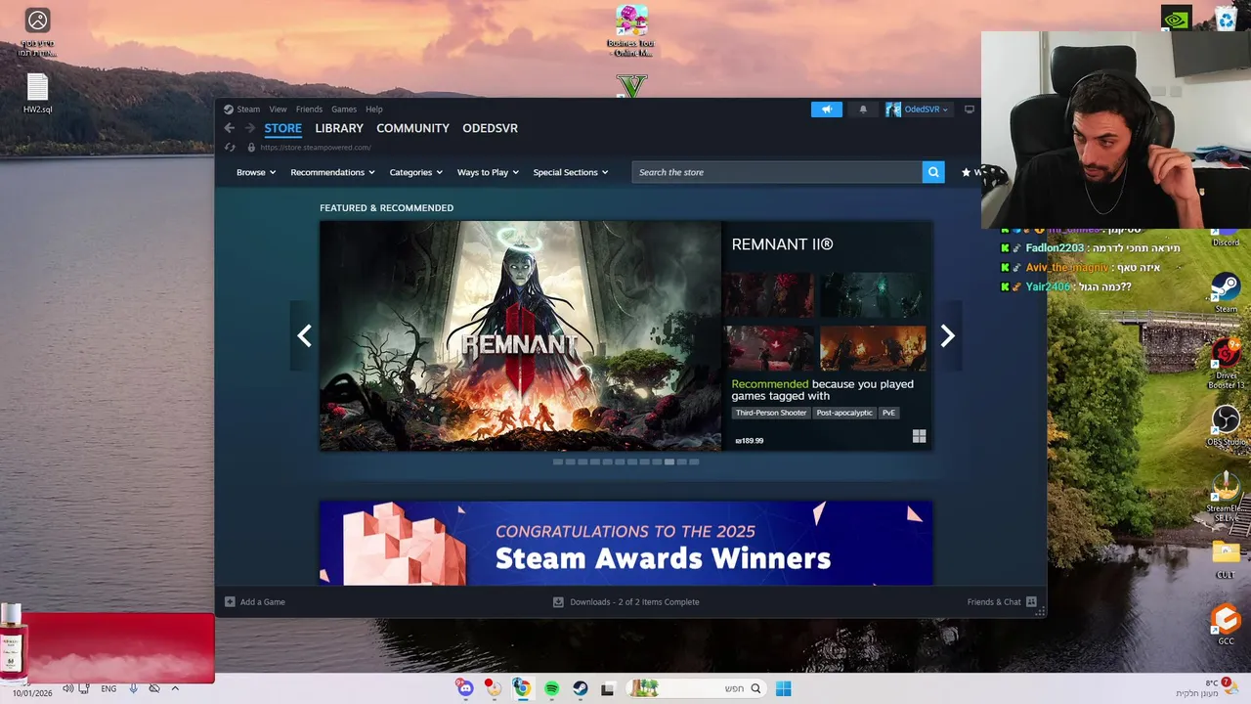Open the Games menu
Image resolution: width=1251 pixels, height=704 pixels.
pos(344,110)
